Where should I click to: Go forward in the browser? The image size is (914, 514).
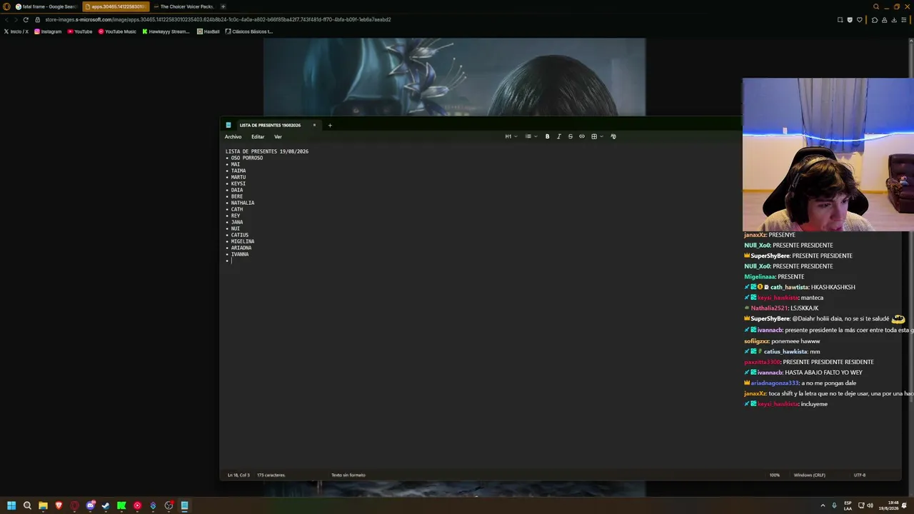[16, 19]
